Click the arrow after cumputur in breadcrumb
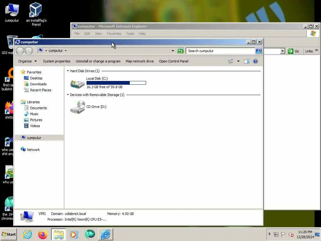This screenshot has height=241, width=321. [x=66, y=51]
